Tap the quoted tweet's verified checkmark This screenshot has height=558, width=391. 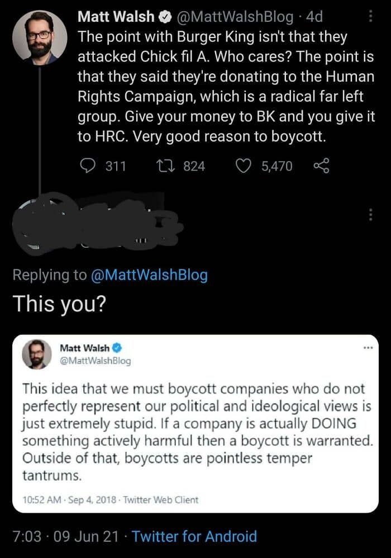(x=115, y=348)
